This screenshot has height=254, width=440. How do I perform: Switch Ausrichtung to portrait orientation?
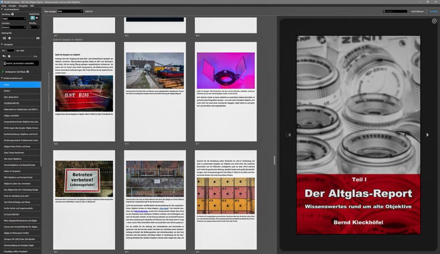[x=32, y=18]
